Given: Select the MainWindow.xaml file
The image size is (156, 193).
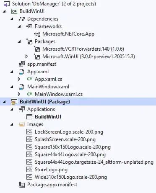Looking at the screenshot, I should (48, 87).
